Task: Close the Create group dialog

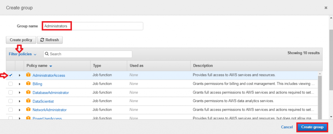Action: (x=326, y=8)
